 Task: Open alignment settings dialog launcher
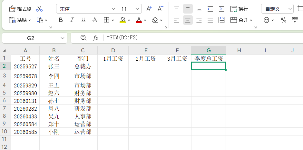[x=256, y=27]
